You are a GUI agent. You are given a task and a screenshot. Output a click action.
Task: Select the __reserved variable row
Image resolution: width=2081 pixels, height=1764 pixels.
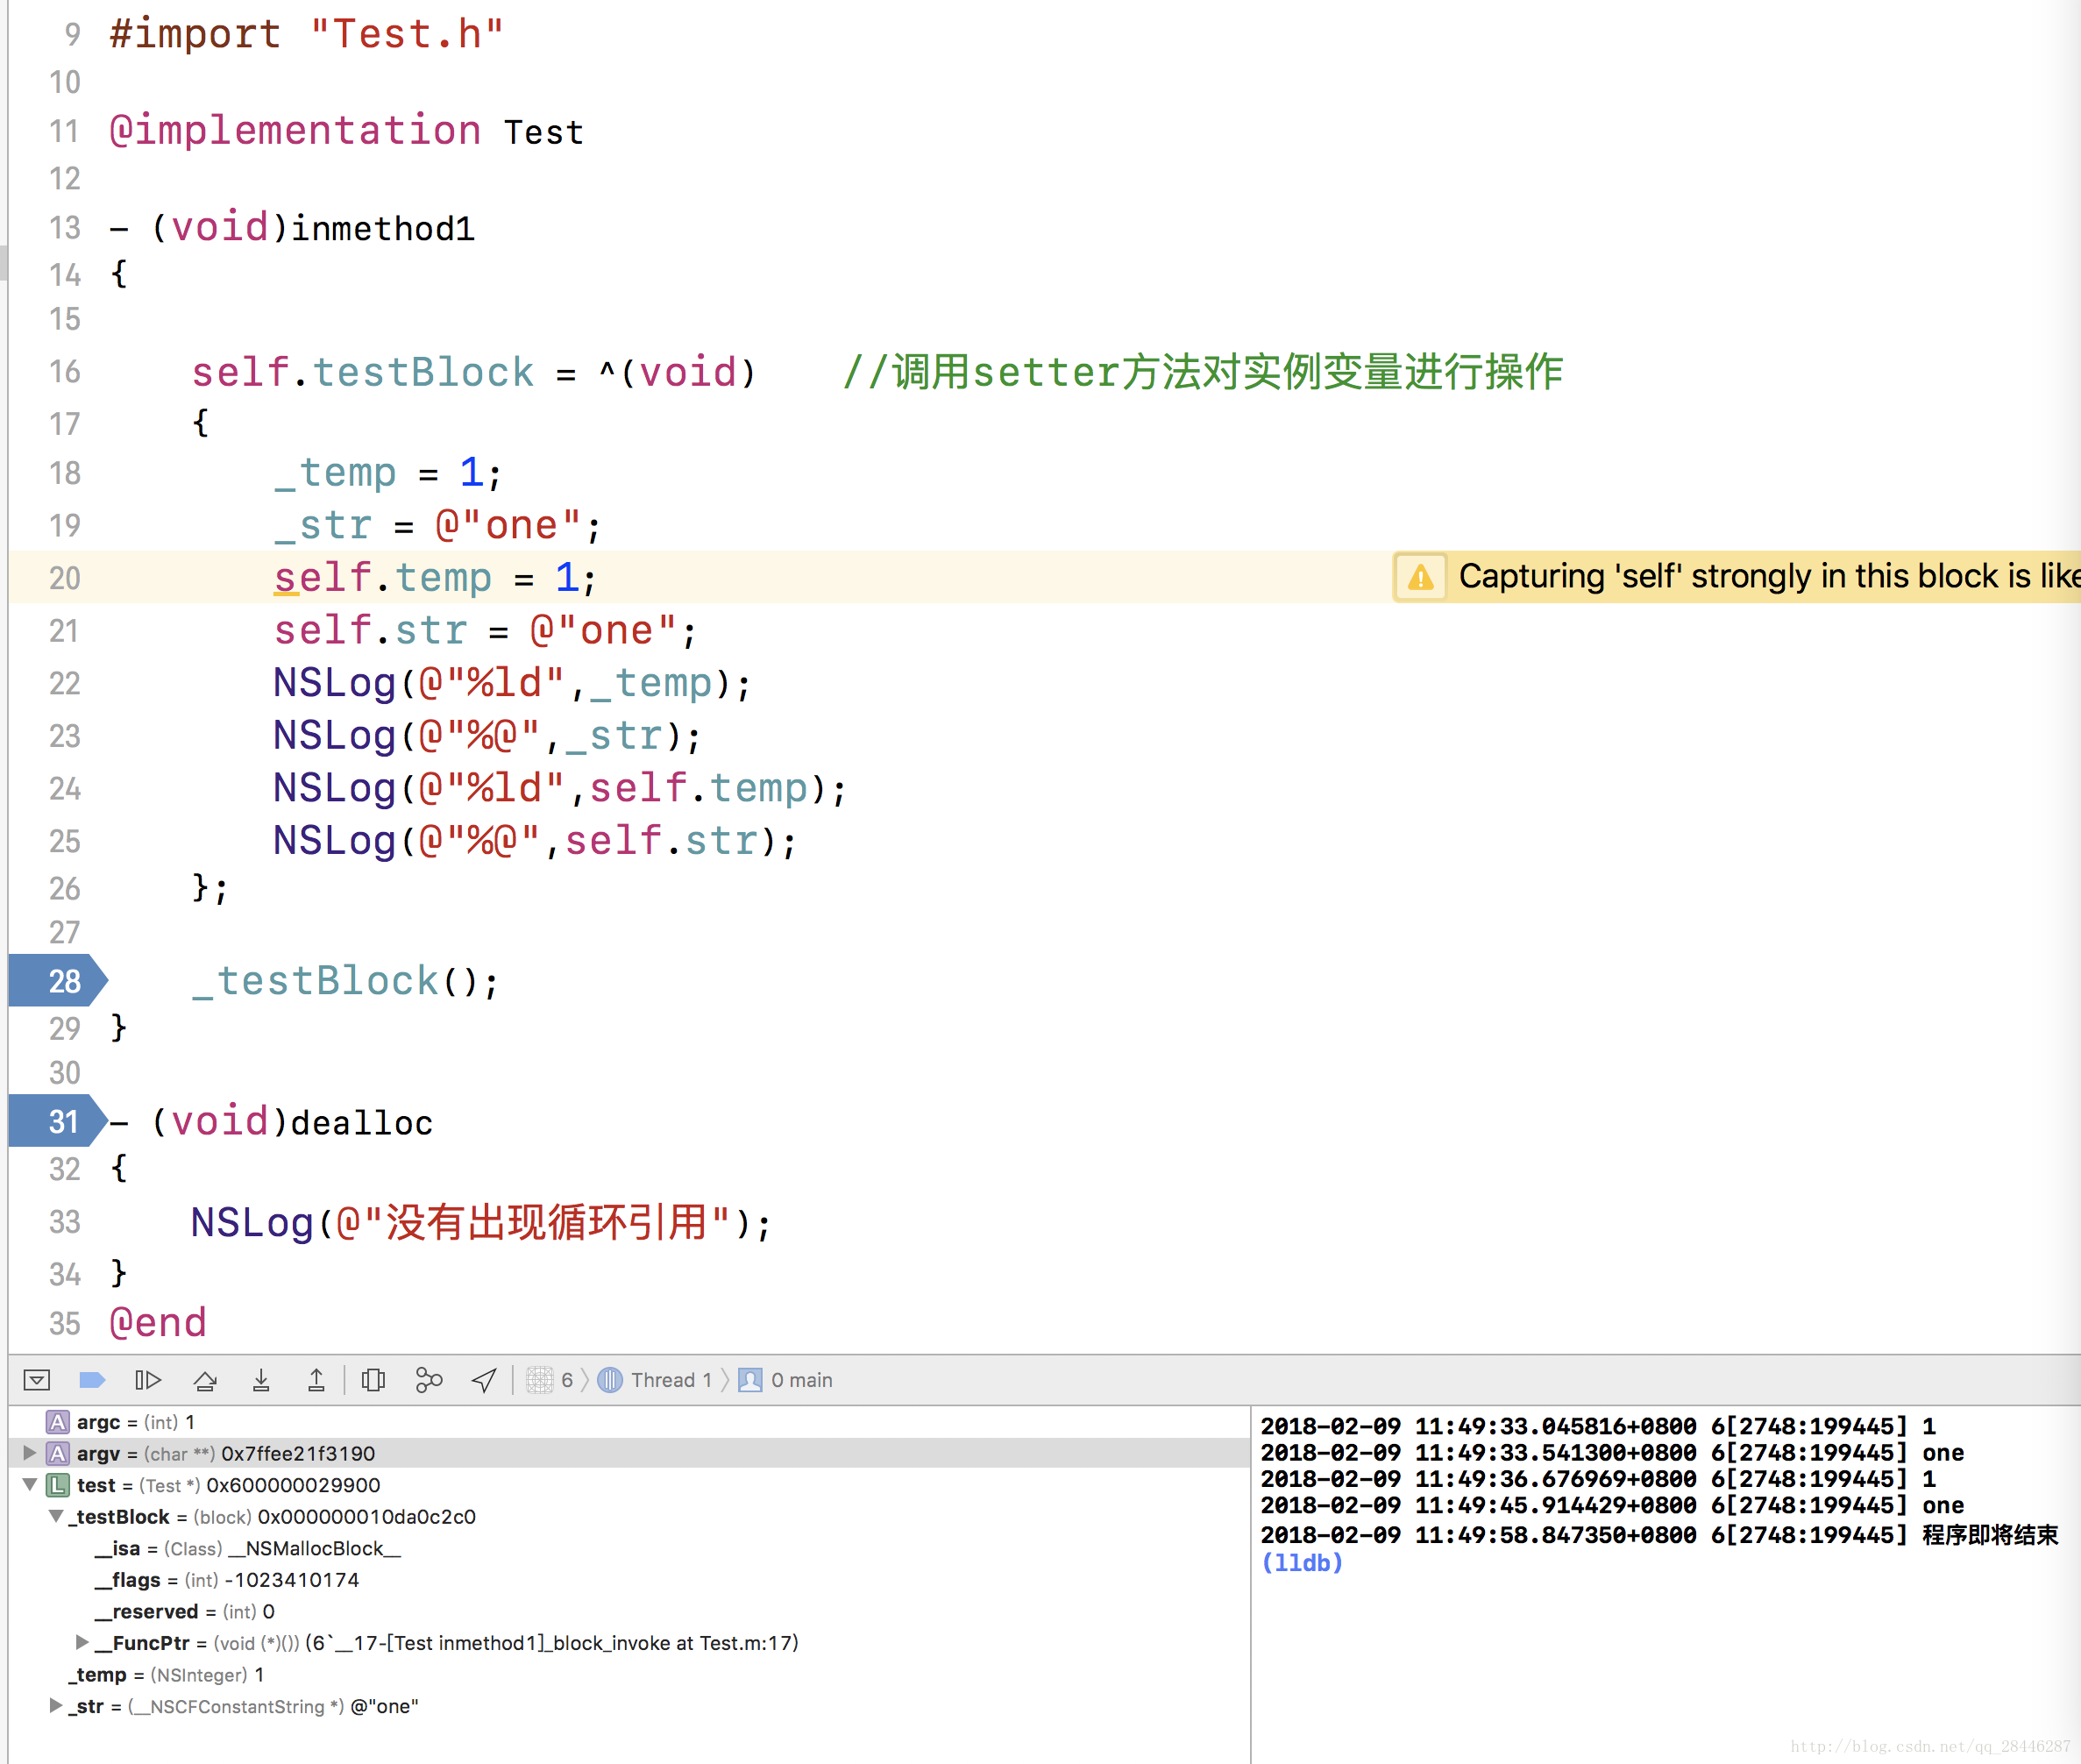tap(628, 1611)
